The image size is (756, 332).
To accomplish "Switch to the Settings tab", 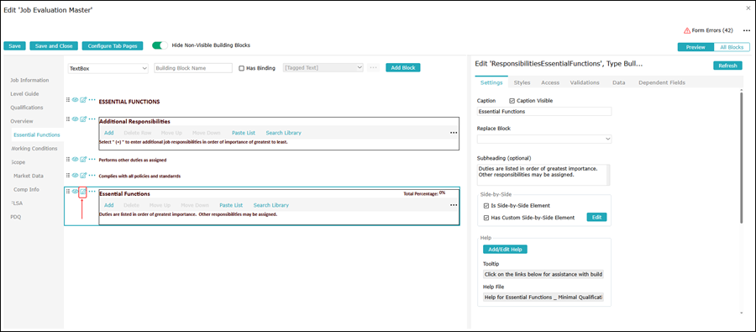I will (491, 82).
